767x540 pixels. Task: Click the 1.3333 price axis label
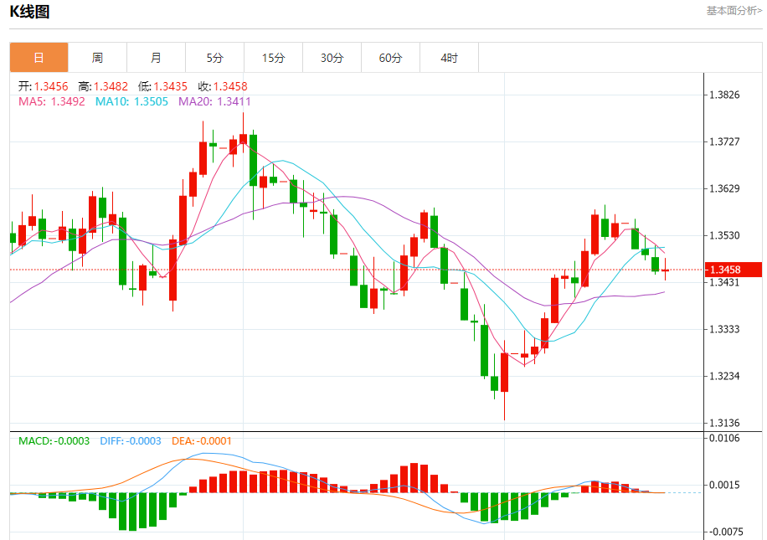pos(724,329)
